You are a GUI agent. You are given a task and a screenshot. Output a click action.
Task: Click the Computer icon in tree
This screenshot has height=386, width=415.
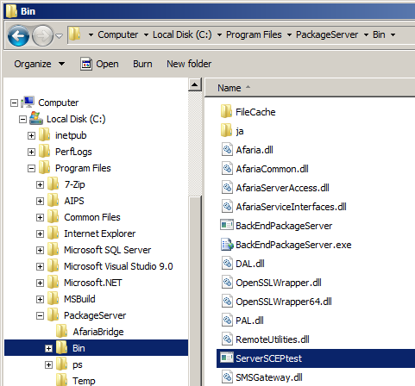pos(28,103)
